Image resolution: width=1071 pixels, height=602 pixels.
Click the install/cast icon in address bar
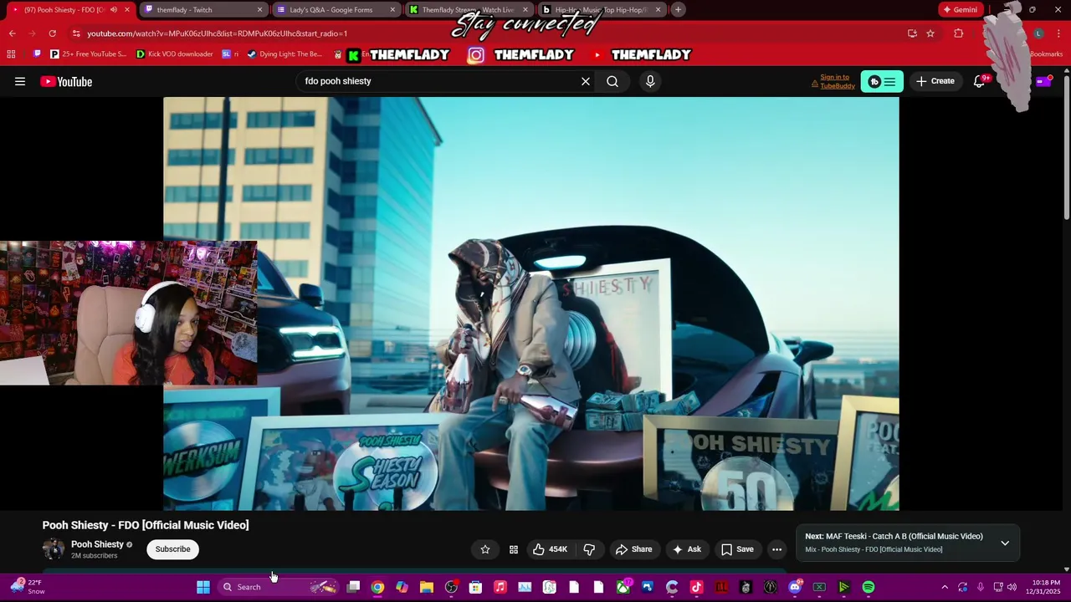(x=912, y=33)
